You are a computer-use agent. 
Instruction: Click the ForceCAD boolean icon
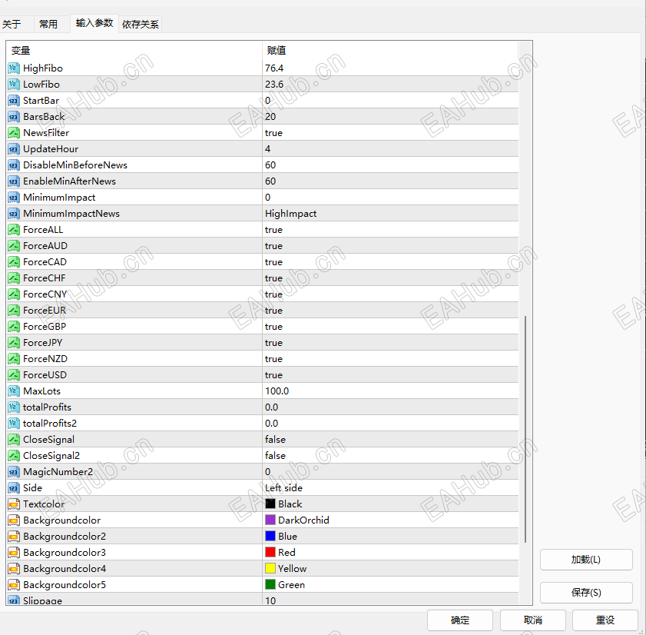[x=14, y=262]
